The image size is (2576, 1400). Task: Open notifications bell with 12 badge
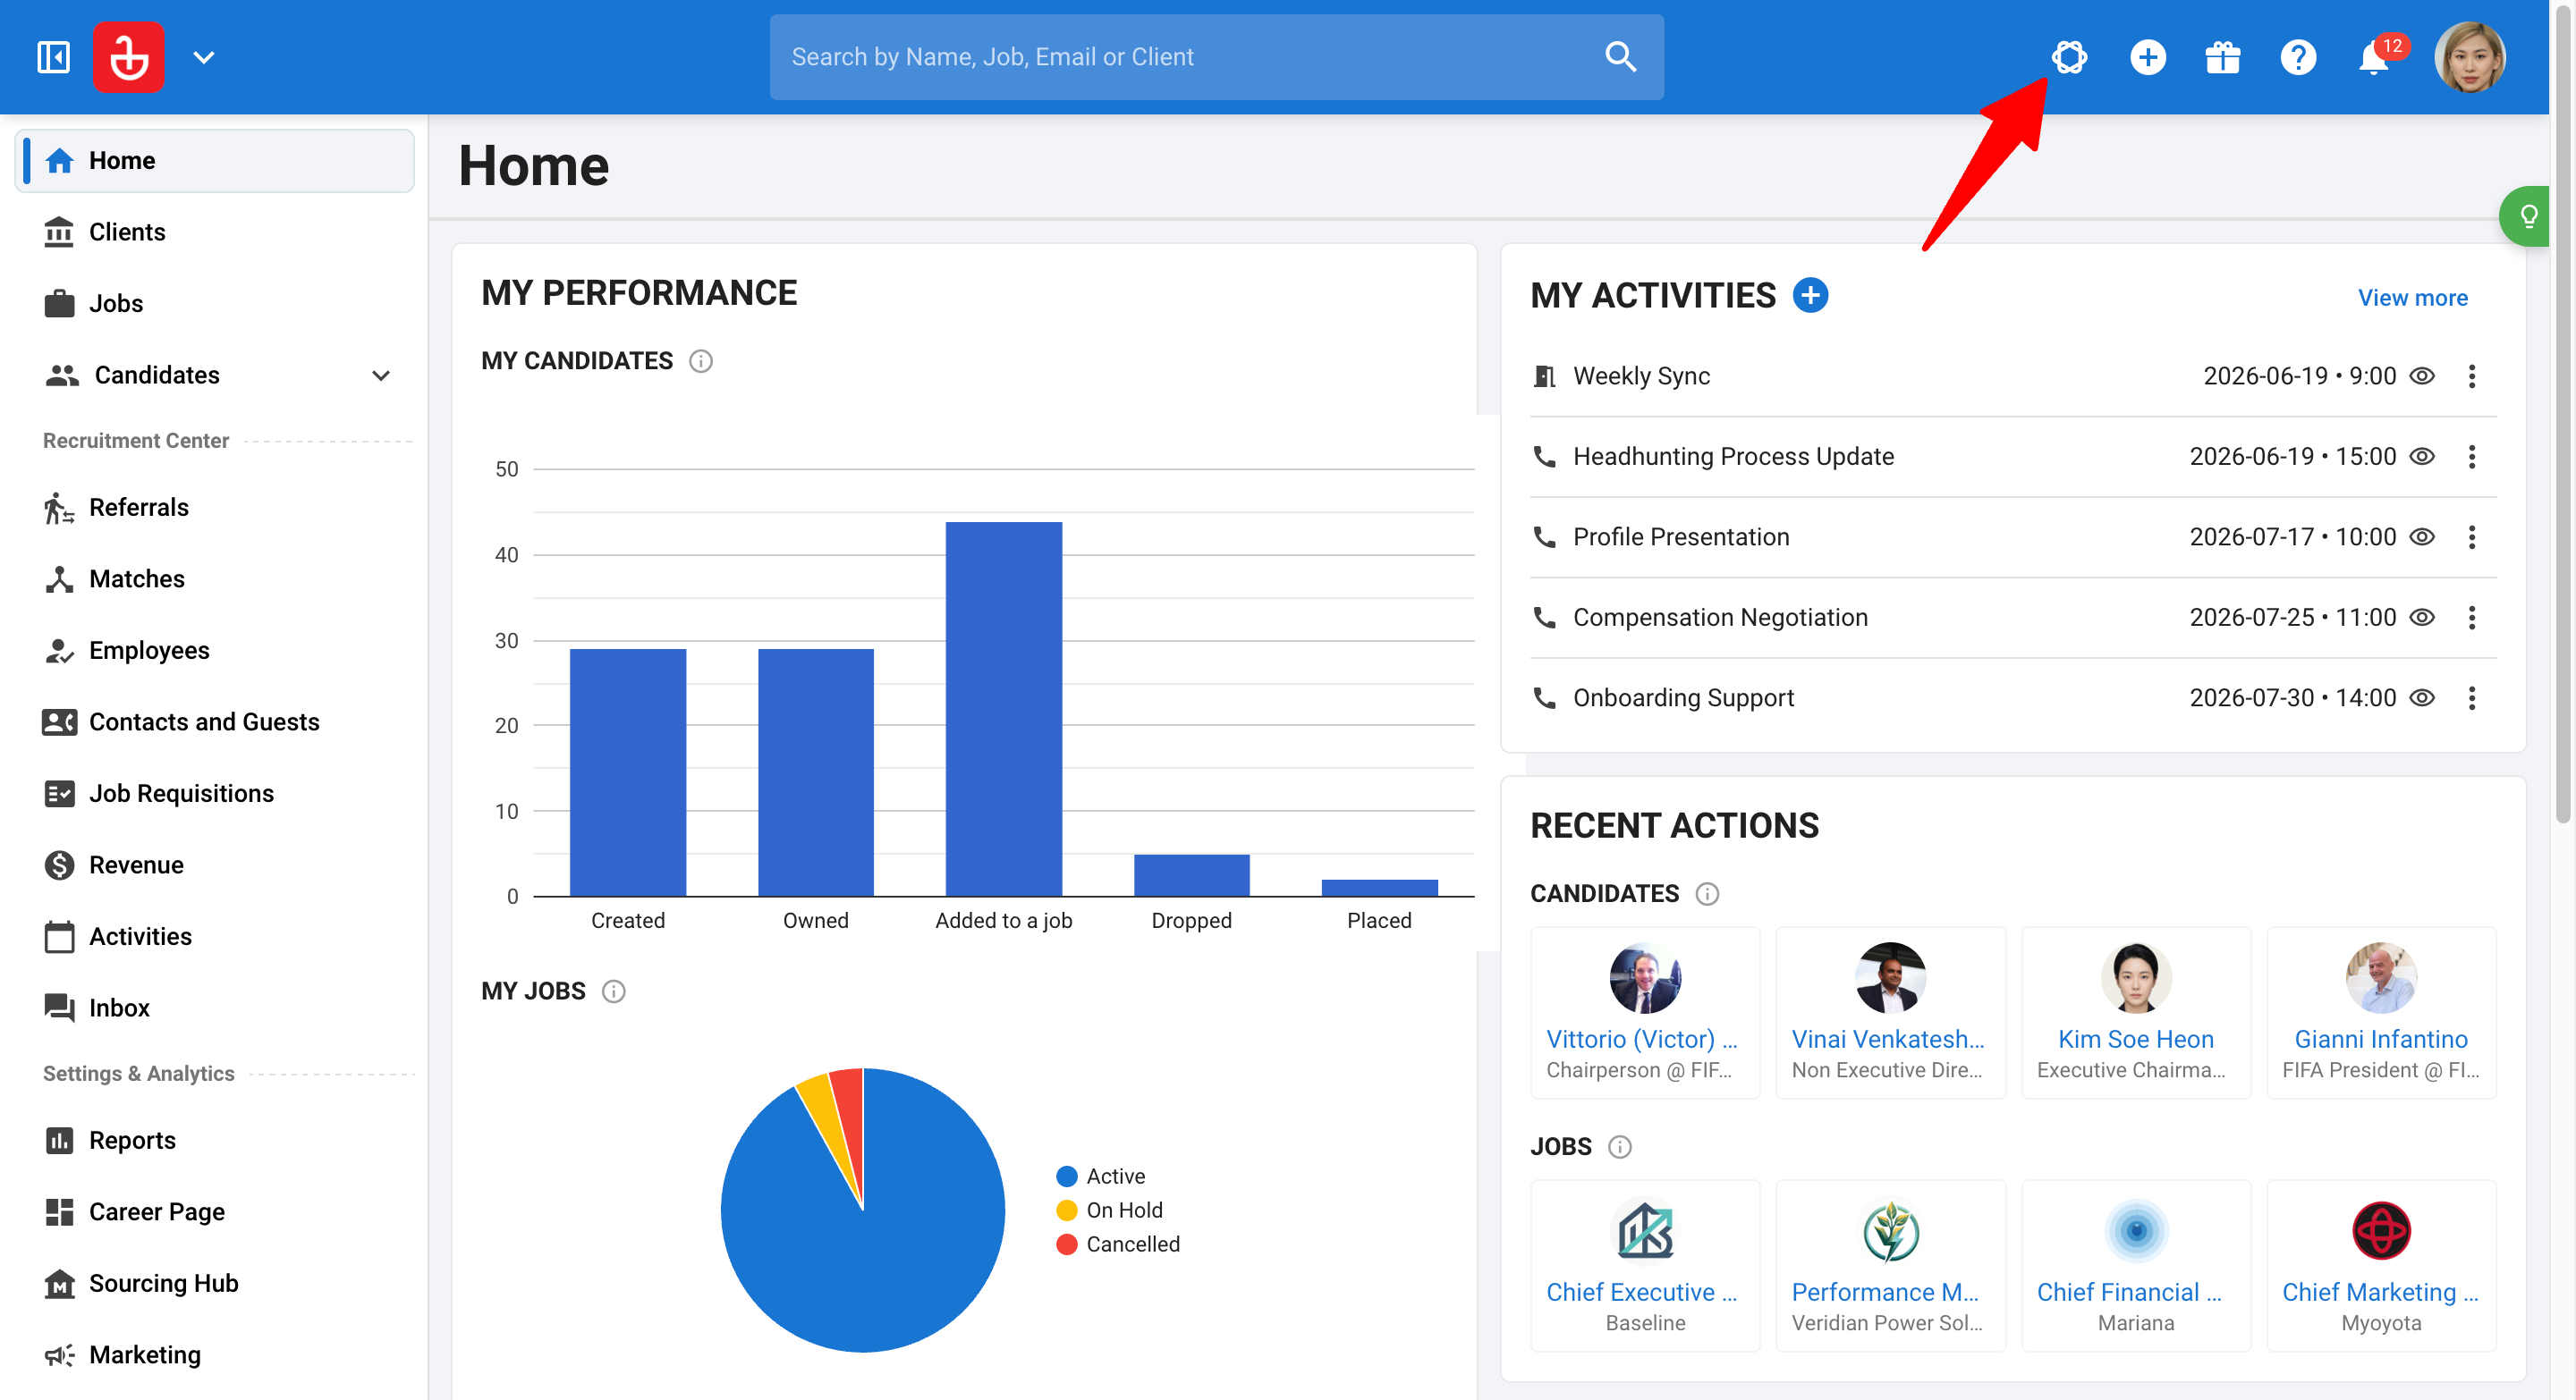(2376, 58)
